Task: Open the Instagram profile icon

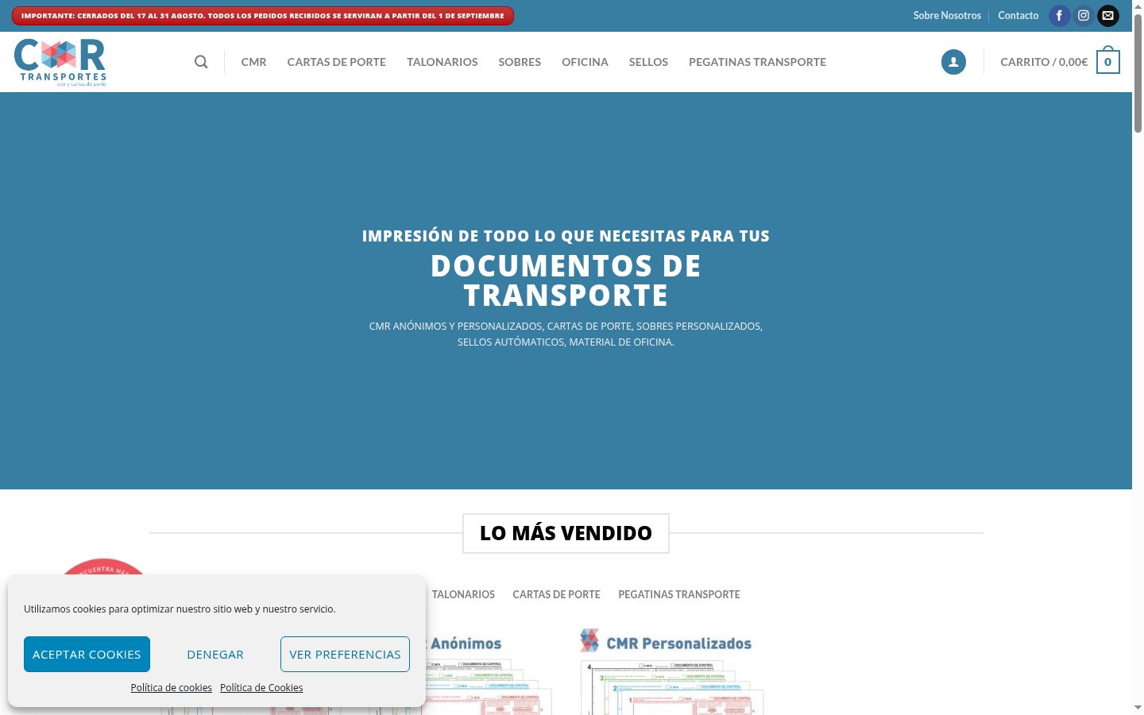Action: [1084, 16]
